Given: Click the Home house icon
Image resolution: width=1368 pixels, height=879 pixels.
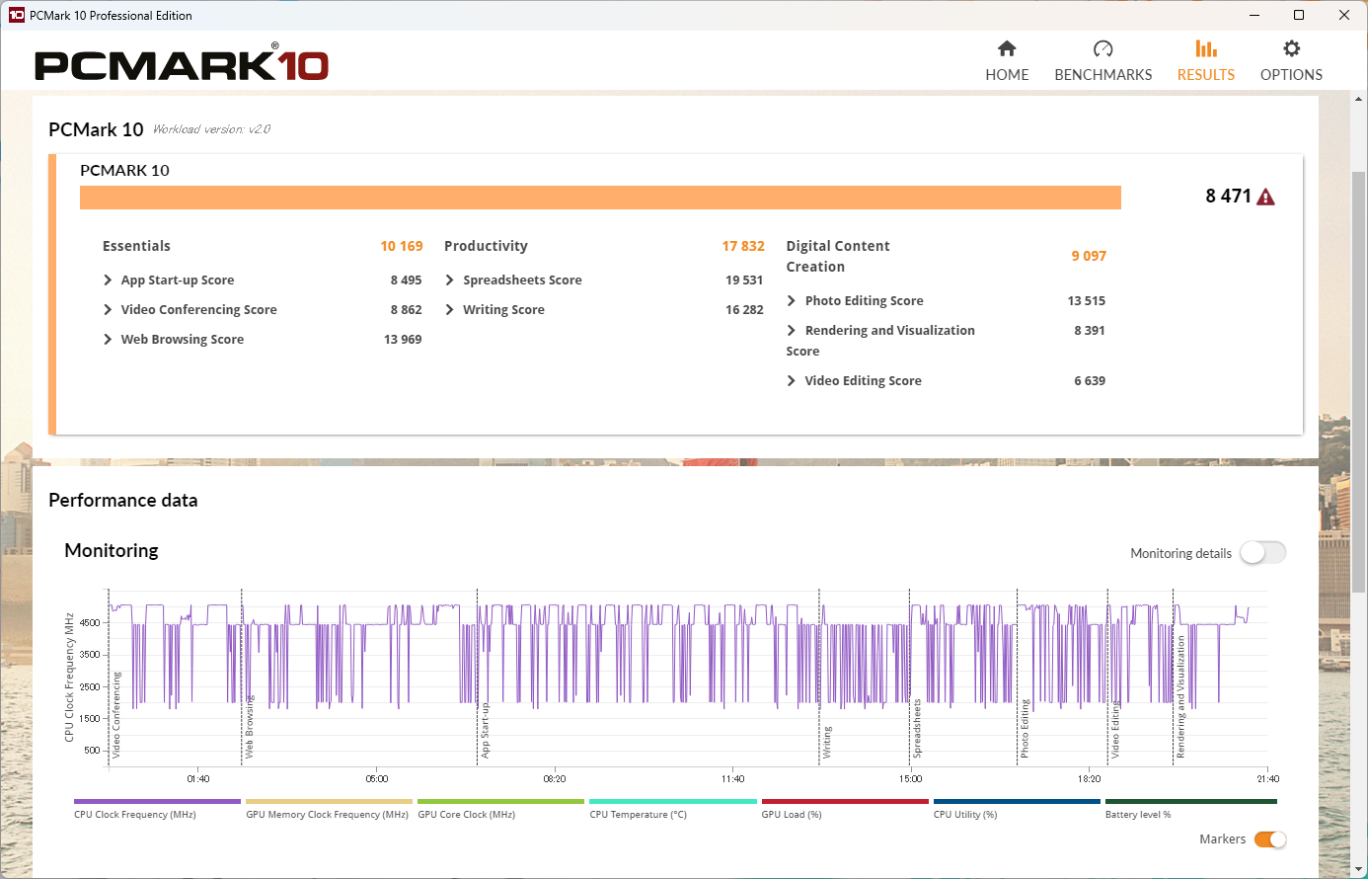Looking at the screenshot, I should [x=1007, y=48].
